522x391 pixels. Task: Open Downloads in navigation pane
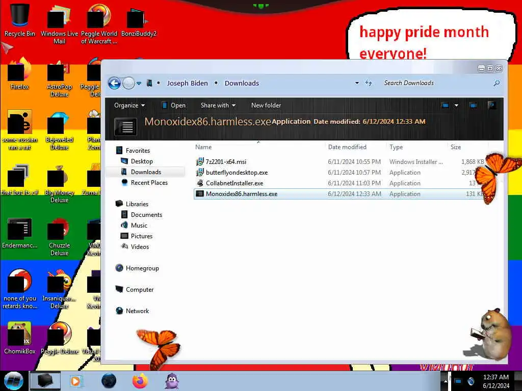tap(146, 172)
